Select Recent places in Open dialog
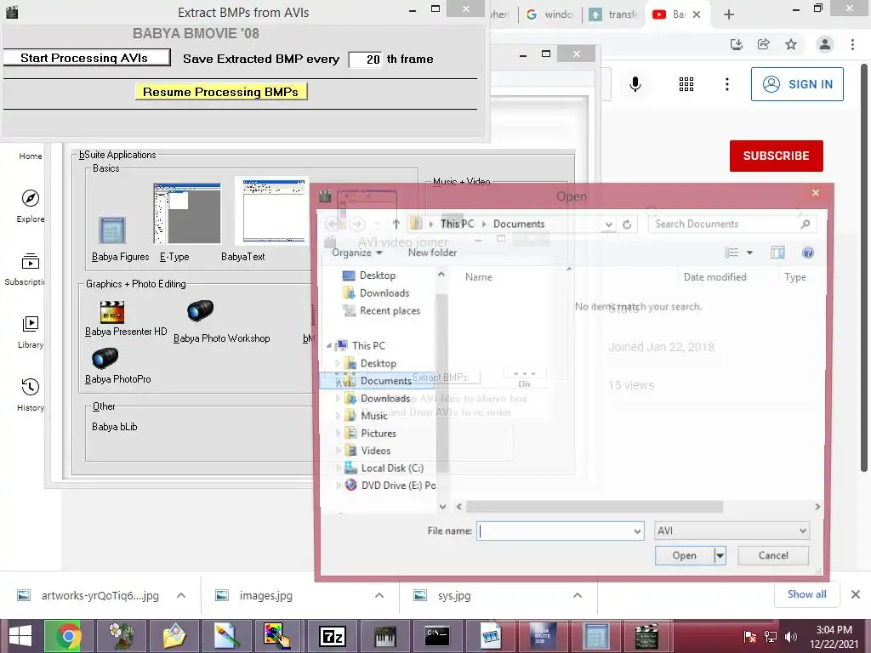This screenshot has width=871, height=653. pos(381,310)
